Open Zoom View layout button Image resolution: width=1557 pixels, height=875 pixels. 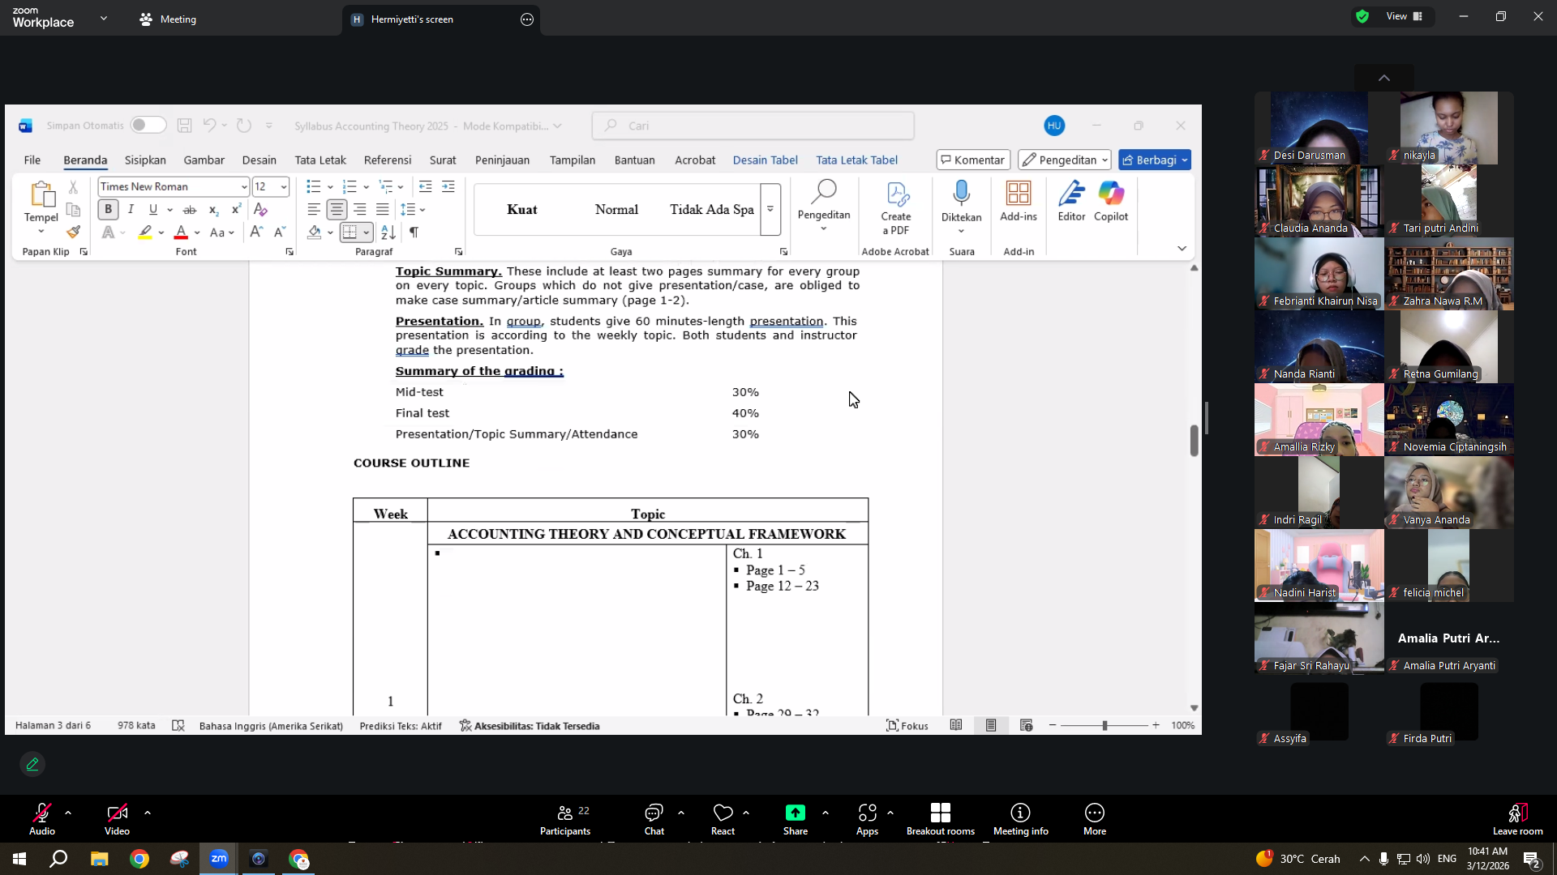tap(1404, 16)
